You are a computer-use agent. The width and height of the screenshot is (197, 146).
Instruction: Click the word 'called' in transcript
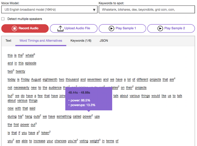point(77,116)
